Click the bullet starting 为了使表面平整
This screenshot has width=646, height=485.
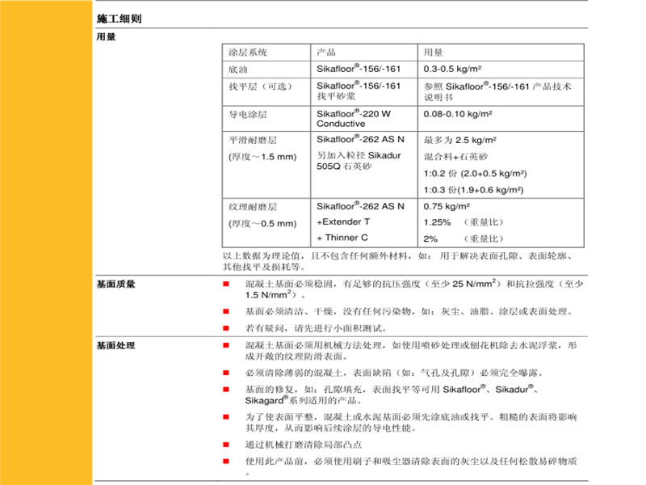(x=411, y=422)
